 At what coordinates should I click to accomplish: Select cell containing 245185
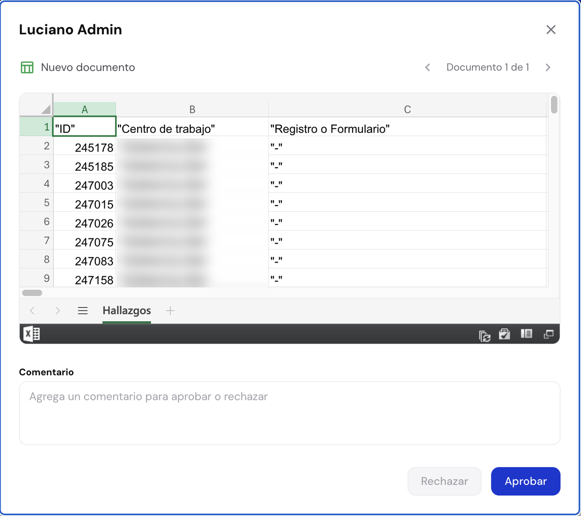coord(85,165)
